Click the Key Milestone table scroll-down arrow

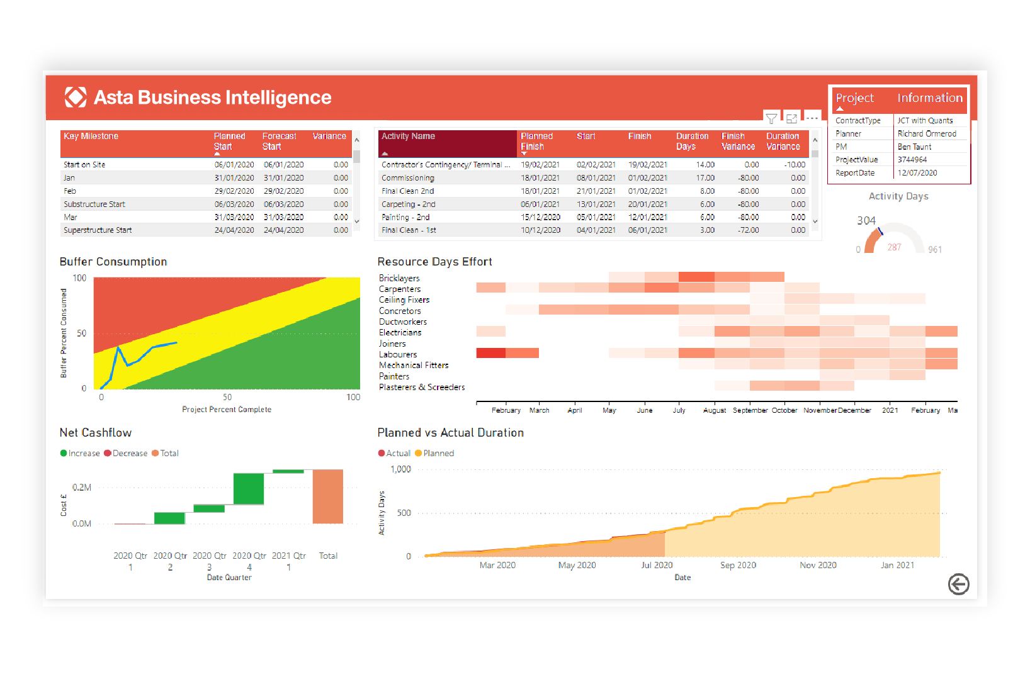pyautogui.click(x=357, y=221)
